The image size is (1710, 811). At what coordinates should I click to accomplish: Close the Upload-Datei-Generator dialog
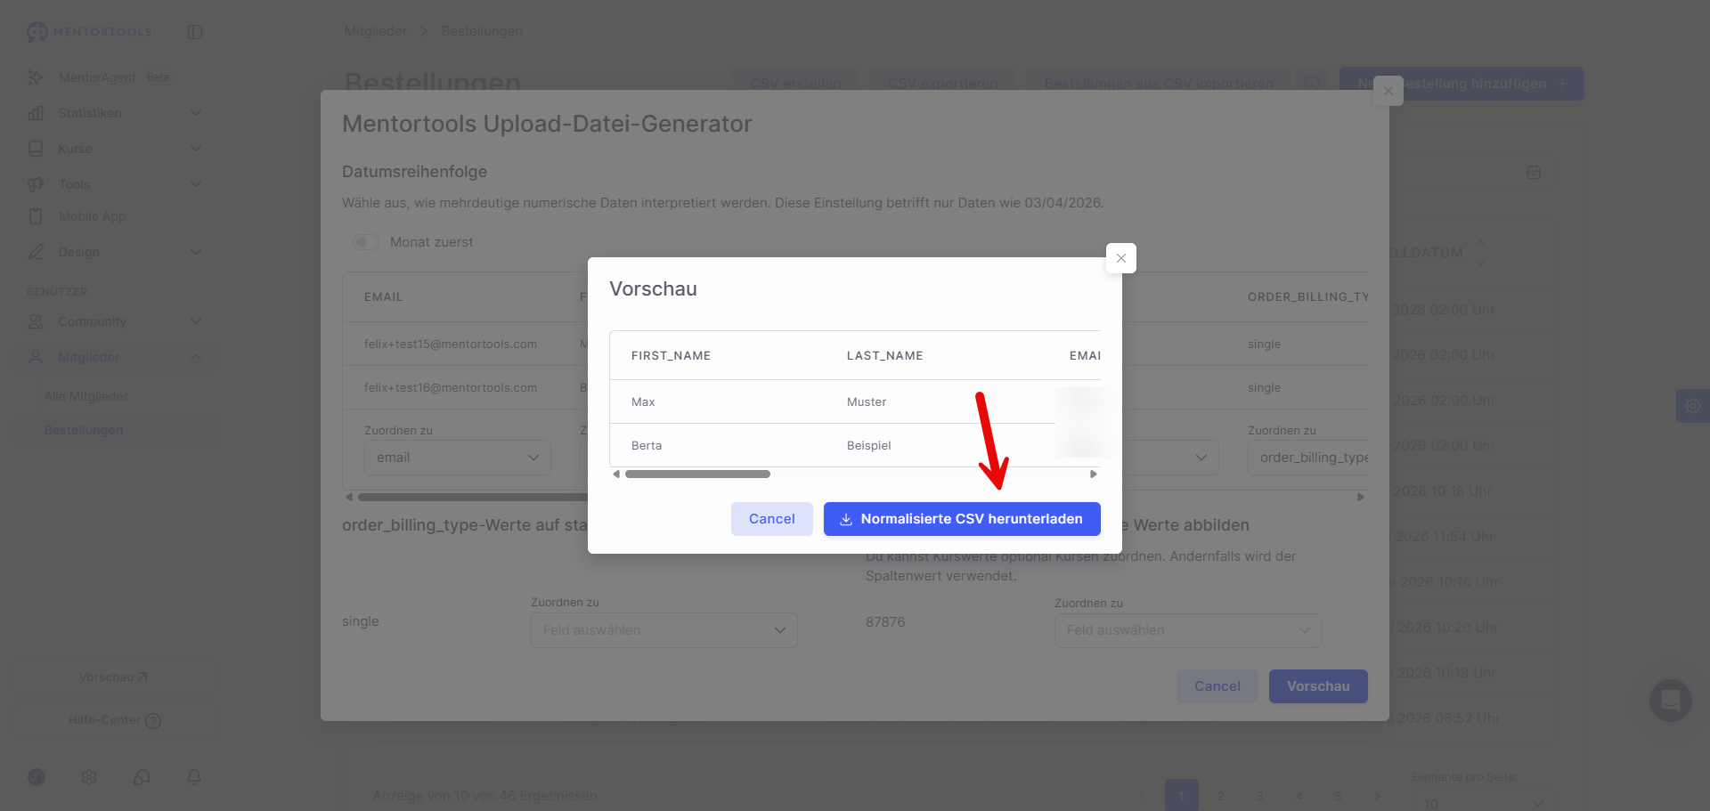click(1388, 91)
